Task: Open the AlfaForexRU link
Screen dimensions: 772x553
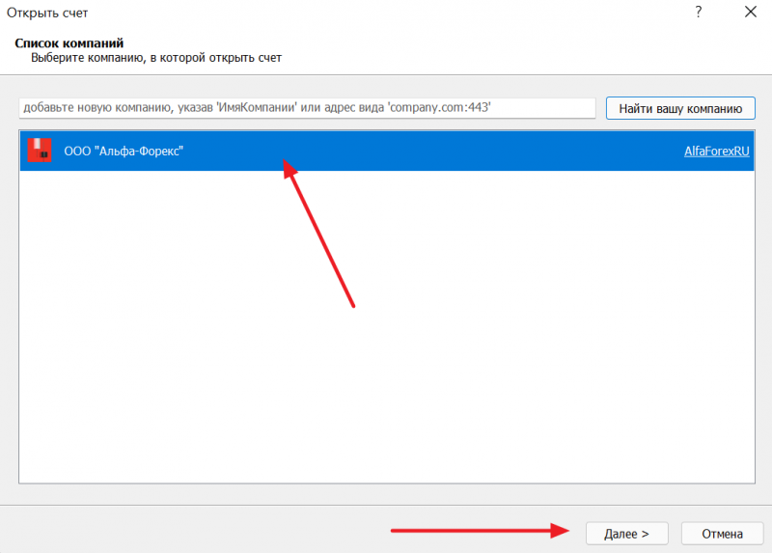Action: (716, 152)
